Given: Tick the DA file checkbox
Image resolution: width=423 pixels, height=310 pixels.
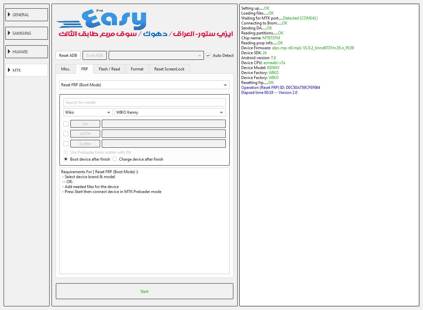Looking at the screenshot, I should [x=66, y=124].
